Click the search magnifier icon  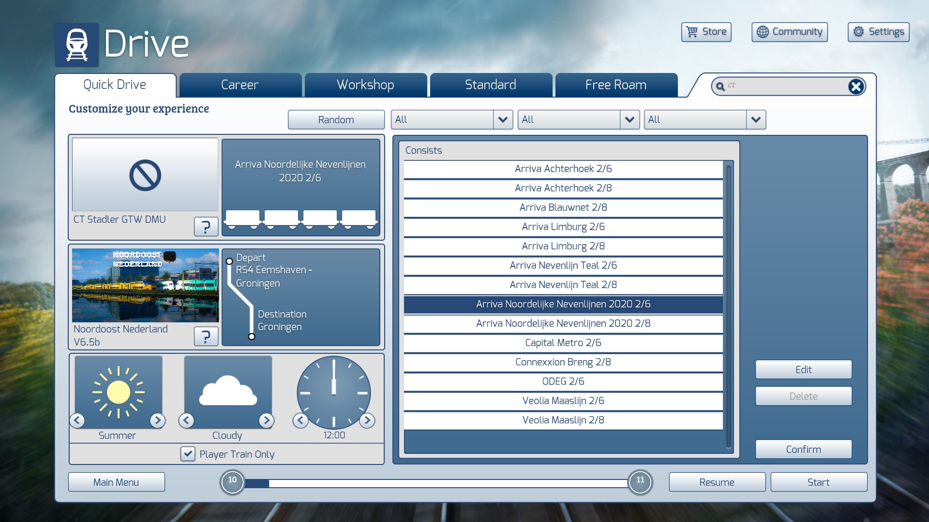tap(720, 87)
